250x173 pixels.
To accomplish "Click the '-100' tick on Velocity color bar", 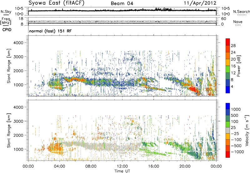I will [236, 140].
